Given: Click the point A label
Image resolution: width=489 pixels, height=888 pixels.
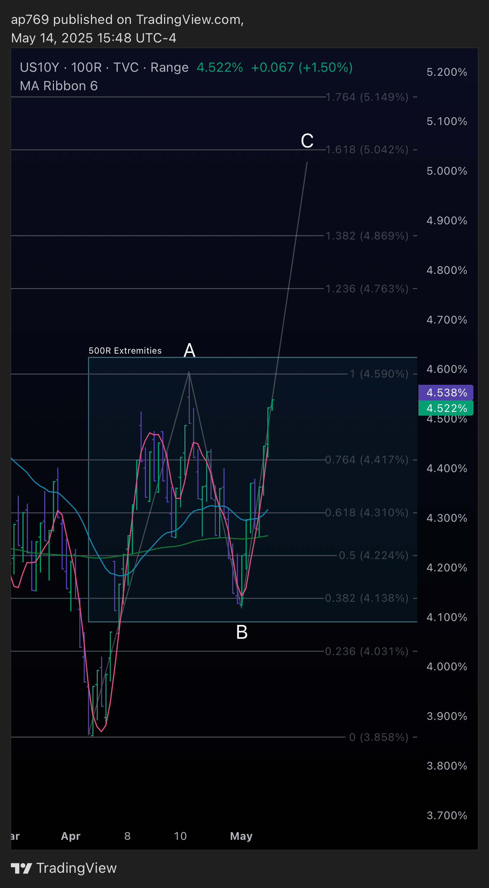Looking at the screenshot, I should click(190, 350).
